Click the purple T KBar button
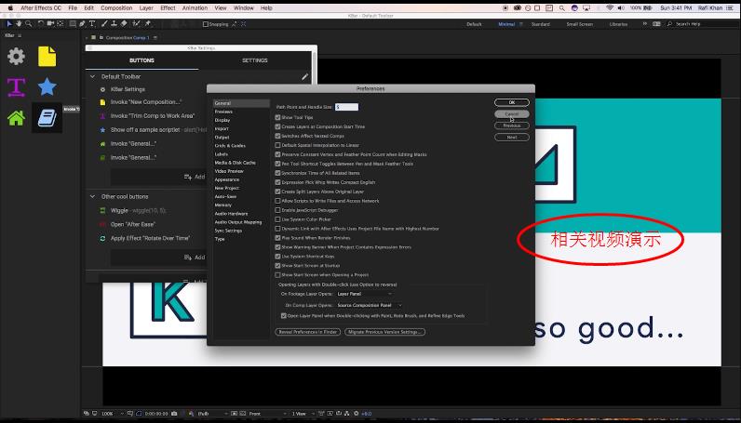The image size is (741, 423). tap(16, 87)
